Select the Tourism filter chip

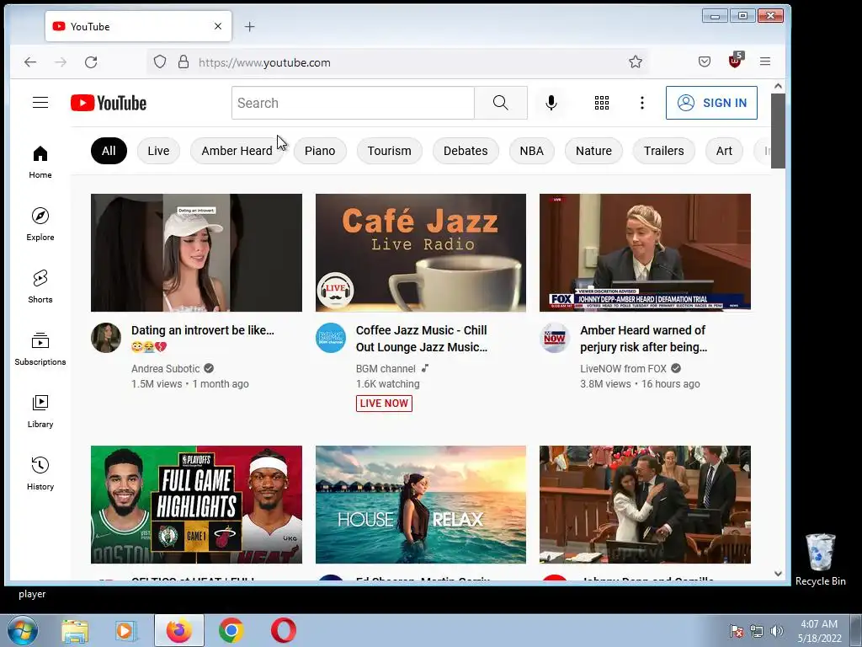389,151
